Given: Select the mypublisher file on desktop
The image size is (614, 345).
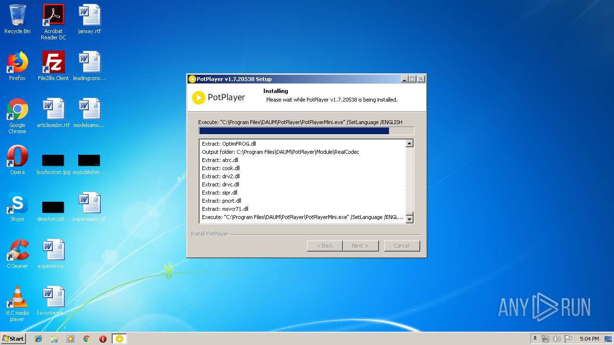Looking at the screenshot, I should 89,164.
